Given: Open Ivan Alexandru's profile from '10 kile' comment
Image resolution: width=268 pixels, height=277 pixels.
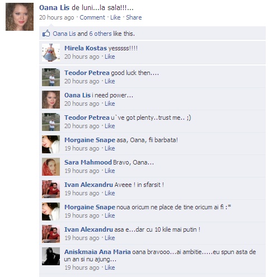Looking at the screenshot, I should pos(88,229).
